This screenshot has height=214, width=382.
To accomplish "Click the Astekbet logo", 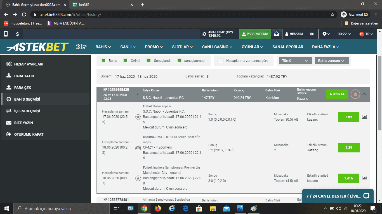I will (37, 47).
